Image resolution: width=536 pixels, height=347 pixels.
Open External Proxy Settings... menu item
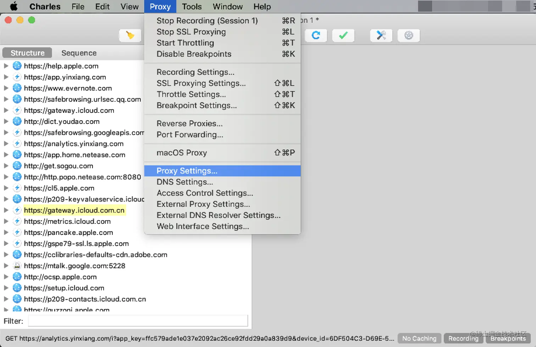point(222,204)
